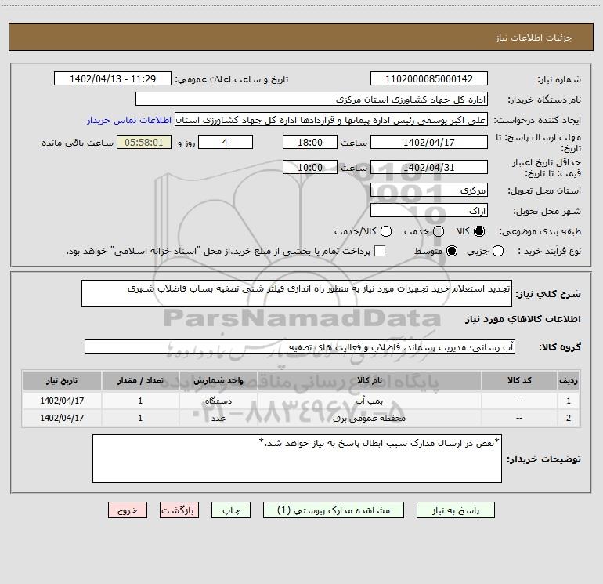This screenshot has width=603, height=584.
Task: Click the پاسخ به نیاز button
Action: coord(455,510)
